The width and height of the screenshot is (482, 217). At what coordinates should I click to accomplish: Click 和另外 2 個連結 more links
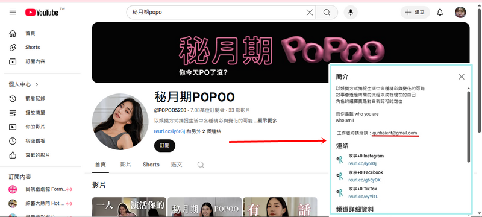tap(204, 131)
